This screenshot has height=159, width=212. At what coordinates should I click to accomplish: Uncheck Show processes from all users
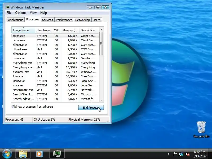point(13,107)
